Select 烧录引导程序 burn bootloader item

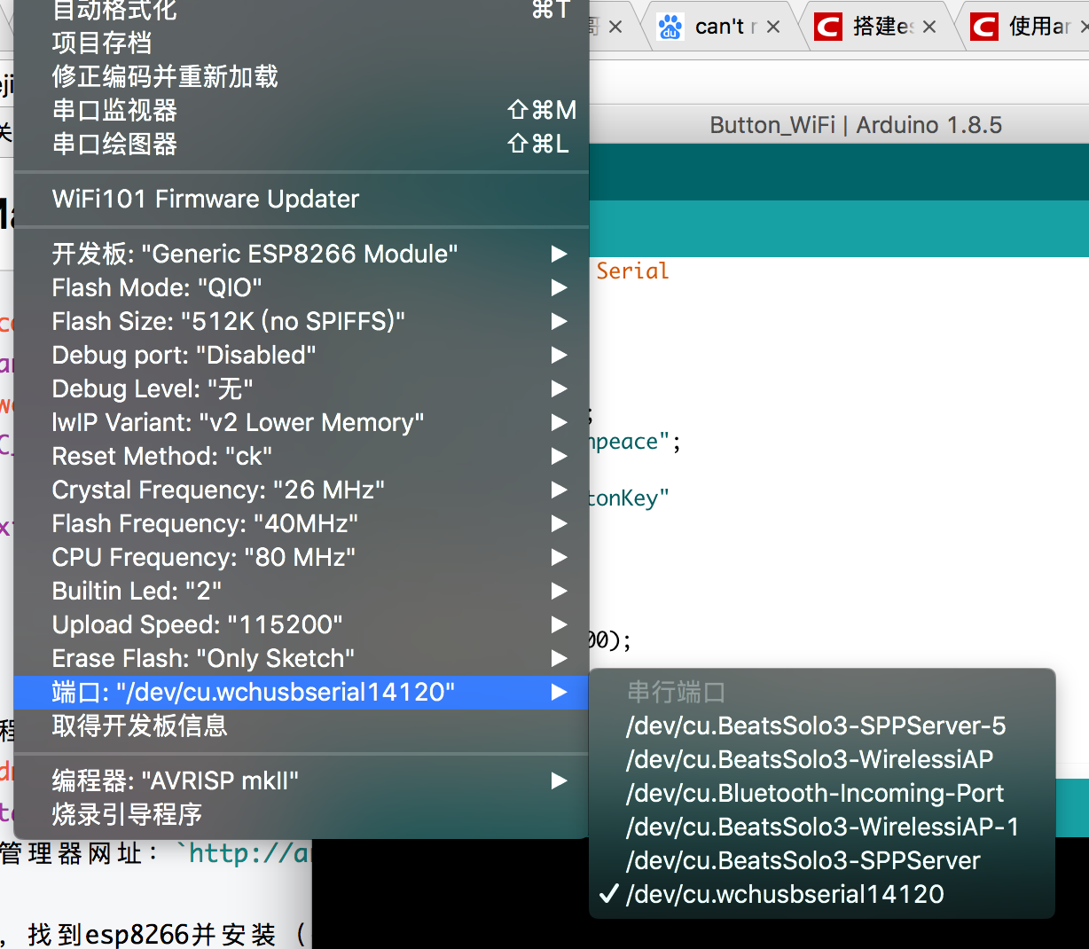click(x=302, y=814)
